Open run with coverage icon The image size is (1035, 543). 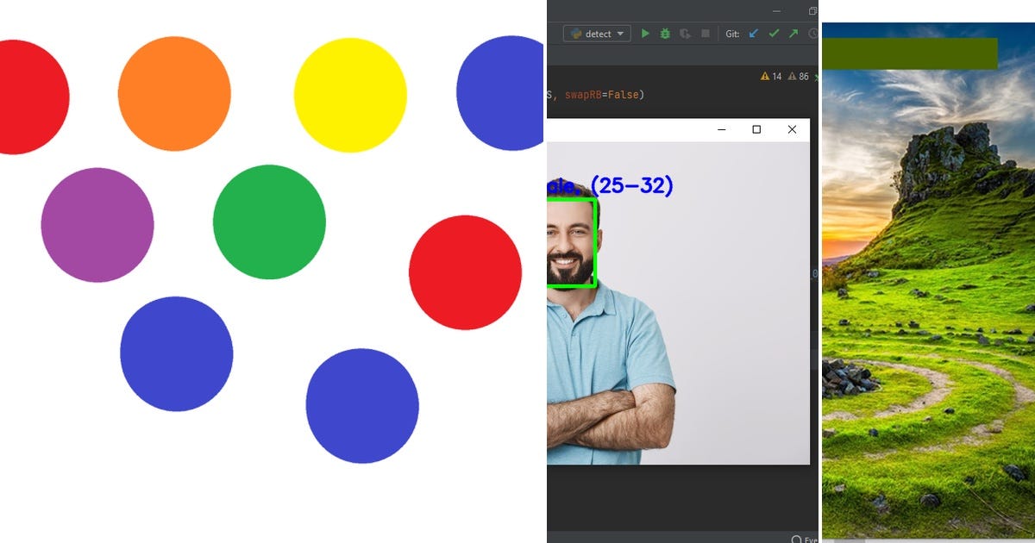point(686,34)
